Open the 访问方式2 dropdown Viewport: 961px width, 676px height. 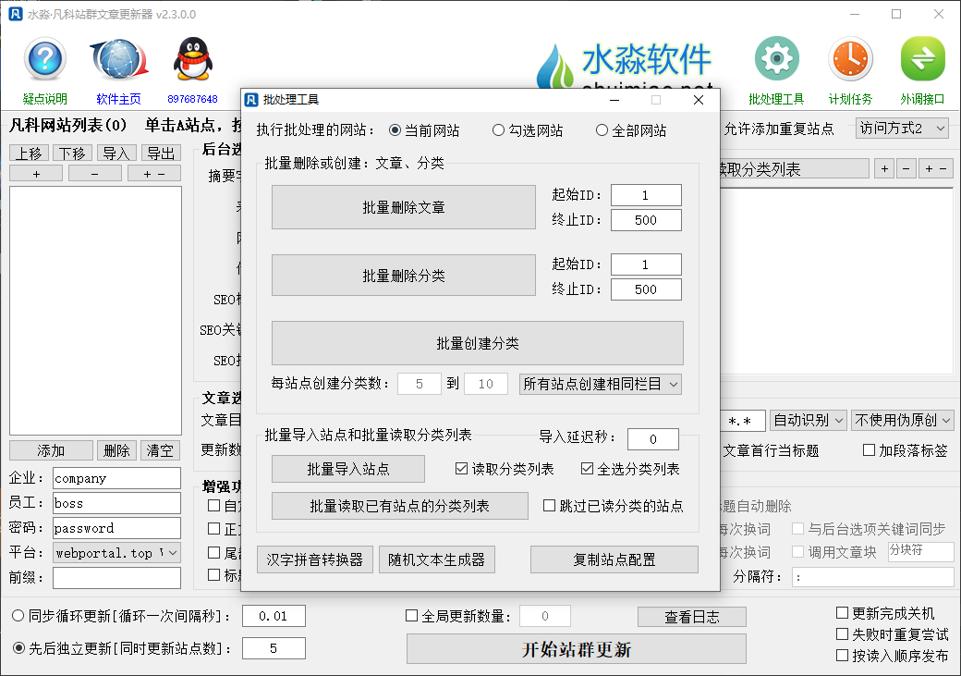click(902, 129)
